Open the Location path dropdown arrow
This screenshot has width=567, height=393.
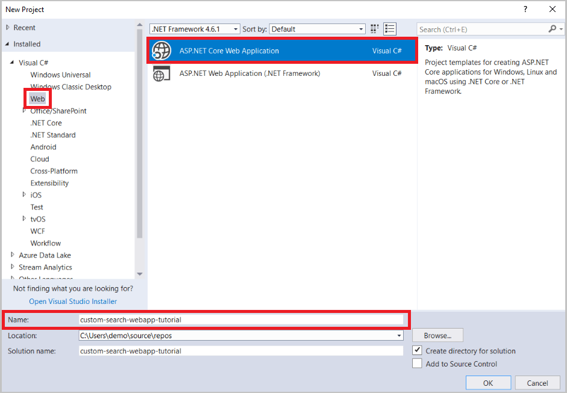tap(398, 335)
